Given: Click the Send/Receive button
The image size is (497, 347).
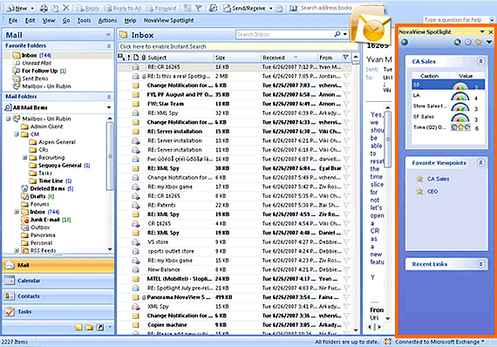Looking at the screenshot, I should point(245,8).
